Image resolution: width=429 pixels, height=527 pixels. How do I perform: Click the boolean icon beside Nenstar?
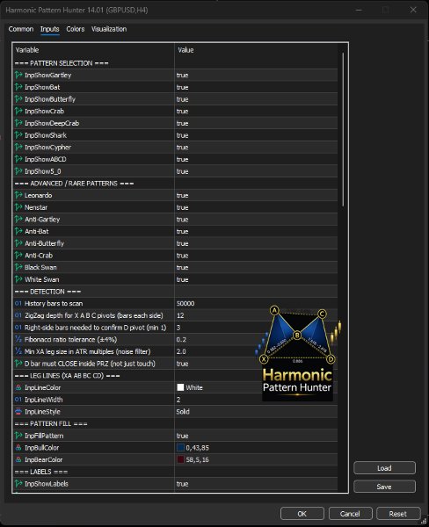pos(18,207)
